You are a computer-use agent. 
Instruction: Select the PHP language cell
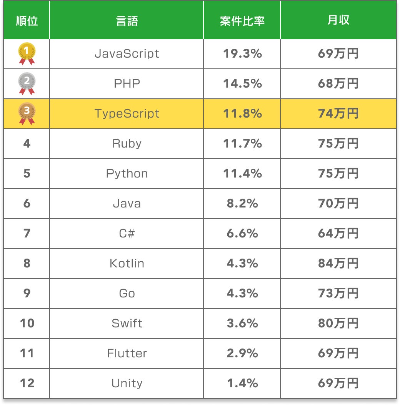(x=127, y=84)
